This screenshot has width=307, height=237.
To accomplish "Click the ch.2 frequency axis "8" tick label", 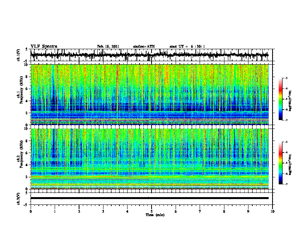I will 27,141.
